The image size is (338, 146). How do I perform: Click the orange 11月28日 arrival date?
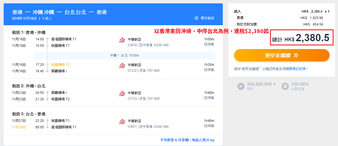(x=19, y=127)
